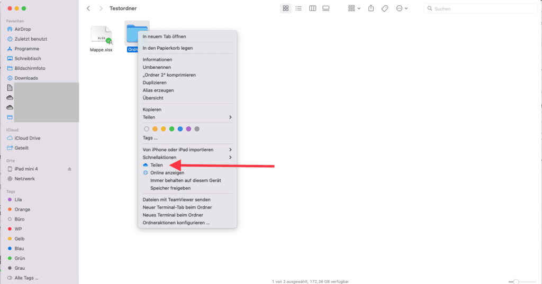The width and height of the screenshot is (542, 284).
Task: Go back with the left chevron
Action: 88,8
